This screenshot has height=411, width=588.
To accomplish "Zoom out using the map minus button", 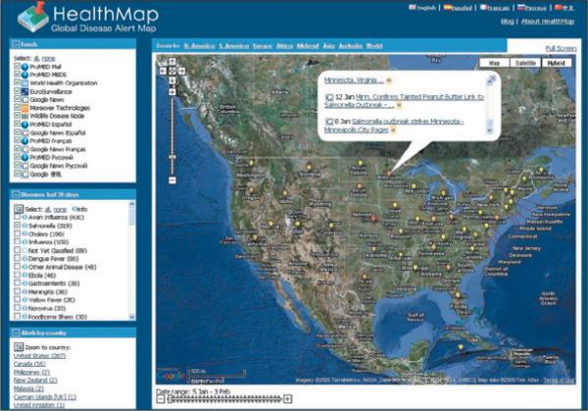I will click(x=172, y=180).
